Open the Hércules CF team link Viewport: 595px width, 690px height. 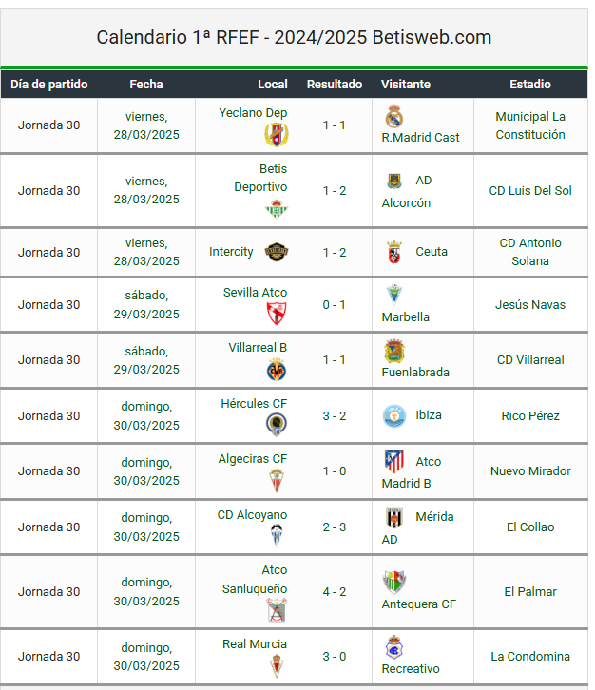254,404
